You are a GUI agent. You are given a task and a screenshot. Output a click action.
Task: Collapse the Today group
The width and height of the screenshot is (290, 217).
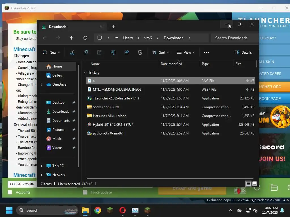click(85, 73)
